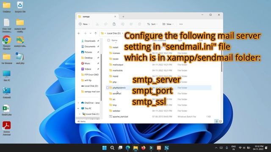Select the apache_start.bat file
This screenshot has height=152, width=271.
click(x=120, y=117)
